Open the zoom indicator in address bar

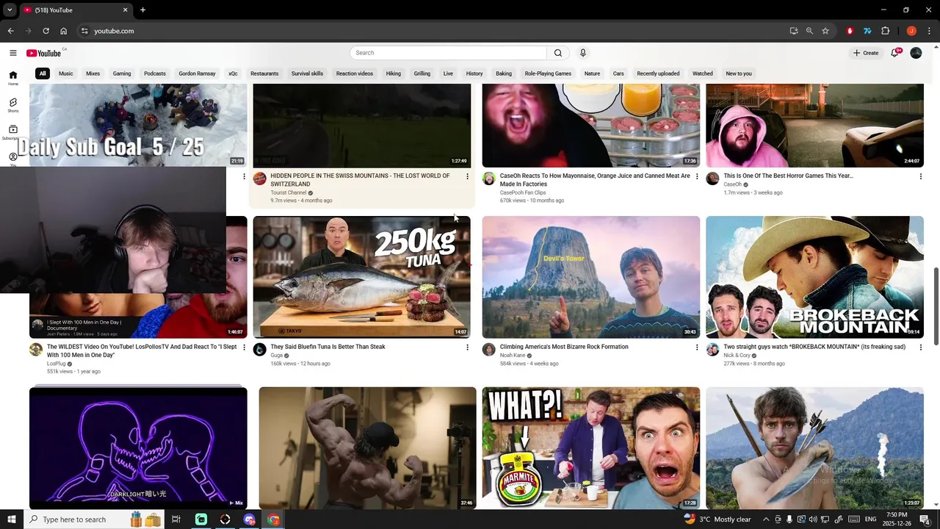pos(809,31)
